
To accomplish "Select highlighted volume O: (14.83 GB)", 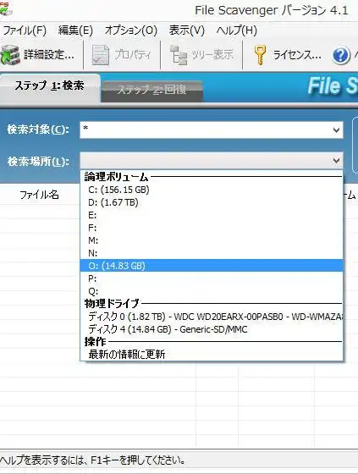I will (212, 266).
